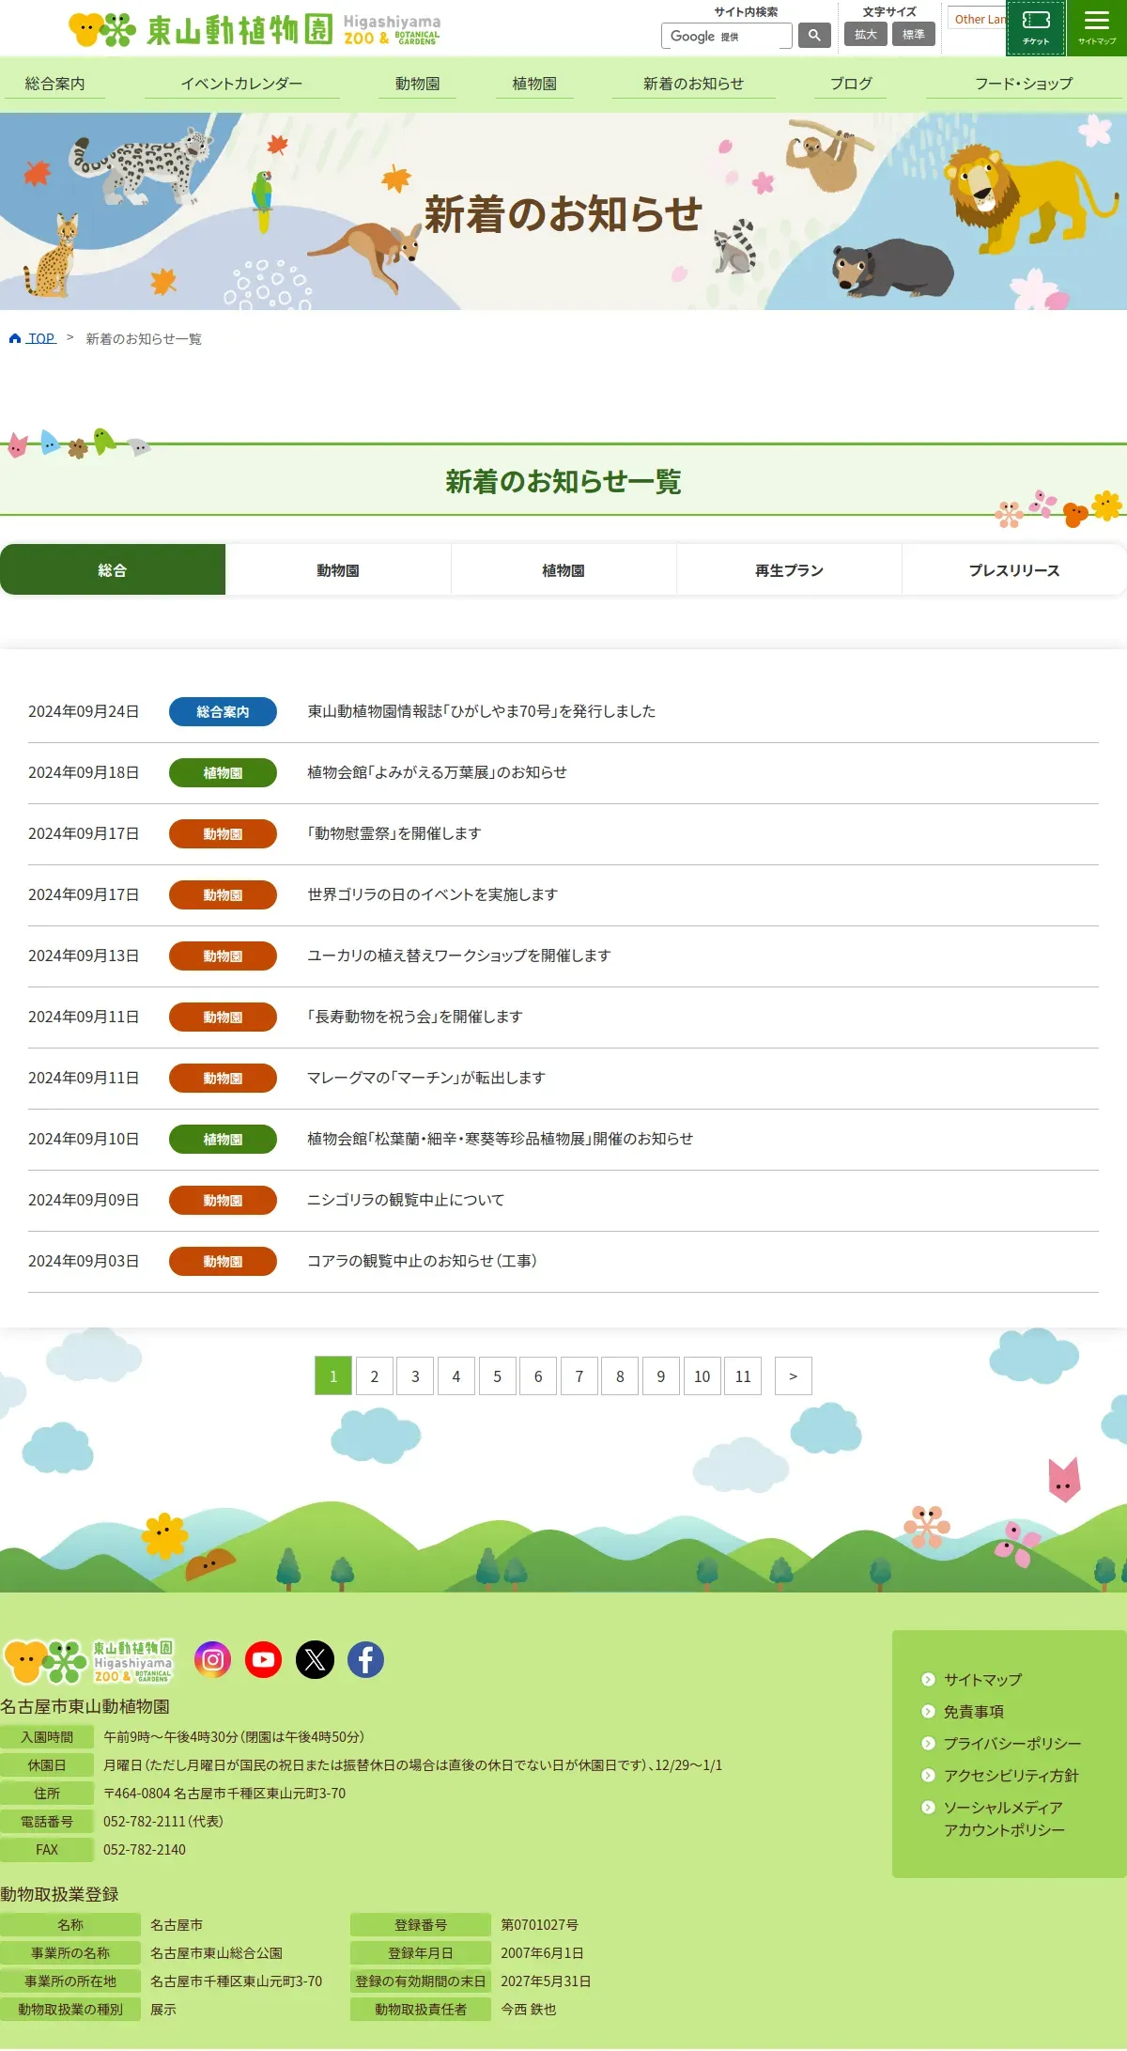Image resolution: width=1127 pixels, height=2051 pixels.
Task: Open フード・ショップ navigation item
Action: (1024, 84)
